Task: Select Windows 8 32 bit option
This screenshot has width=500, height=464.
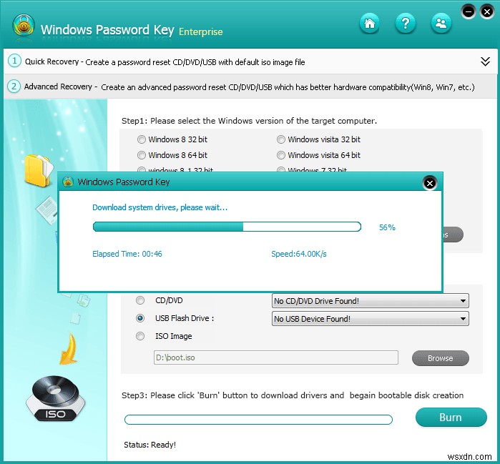Action: click(172, 139)
